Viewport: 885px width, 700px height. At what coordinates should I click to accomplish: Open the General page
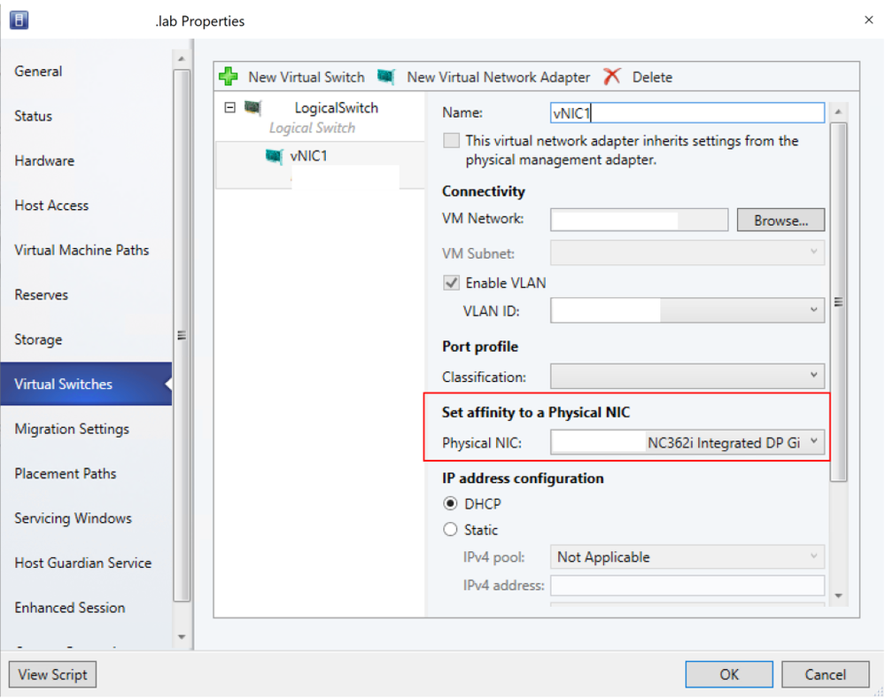click(x=86, y=71)
